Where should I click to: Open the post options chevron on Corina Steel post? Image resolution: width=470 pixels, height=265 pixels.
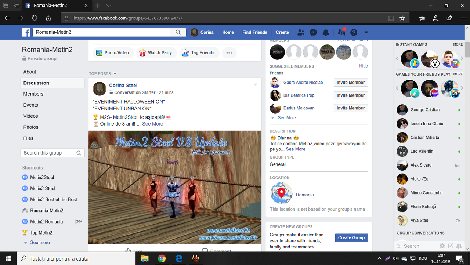[256, 85]
